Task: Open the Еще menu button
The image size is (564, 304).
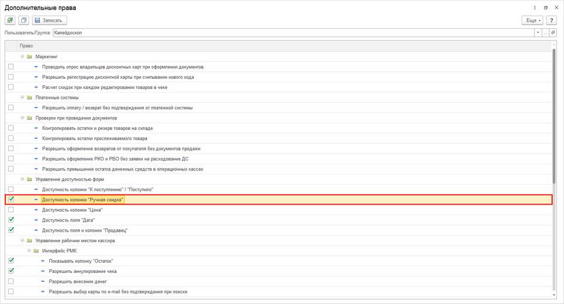Action: (x=532, y=20)
